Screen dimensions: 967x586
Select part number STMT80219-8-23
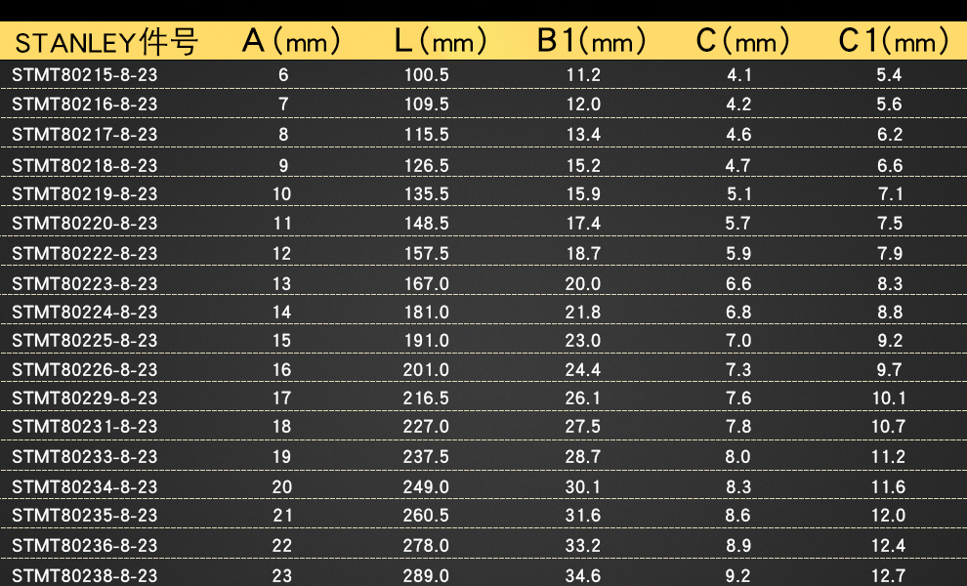[84, 193]
